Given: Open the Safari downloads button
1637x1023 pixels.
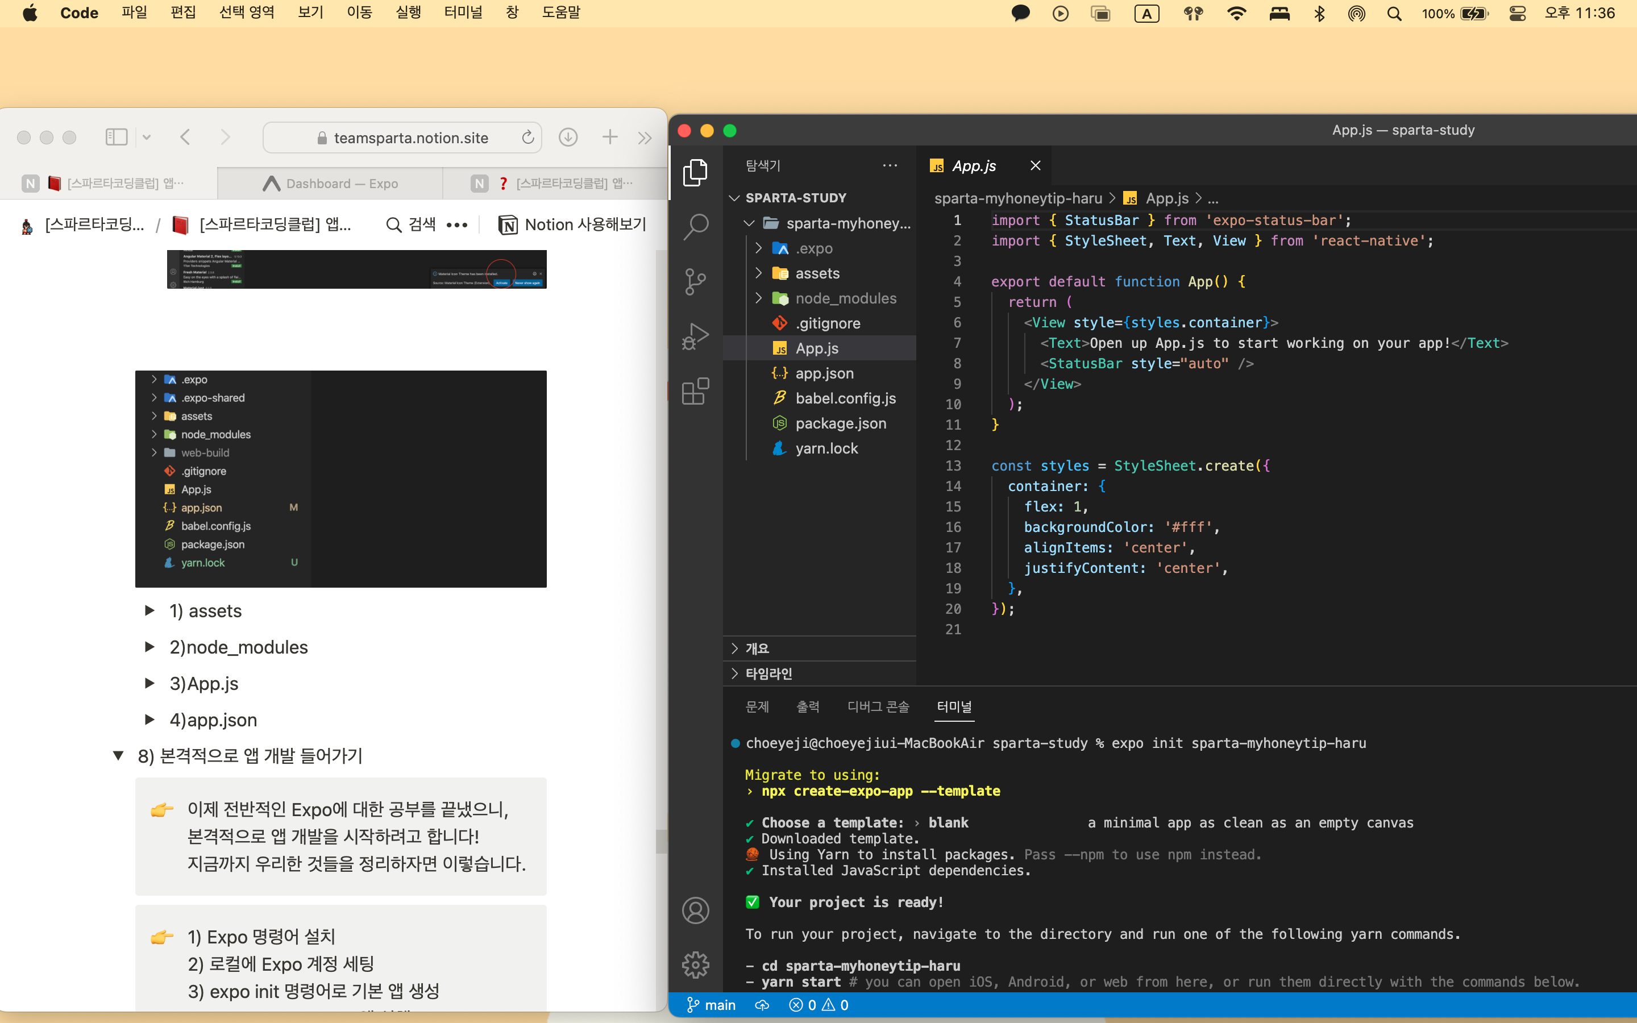Looking at the screenshot, I should 568,138.
